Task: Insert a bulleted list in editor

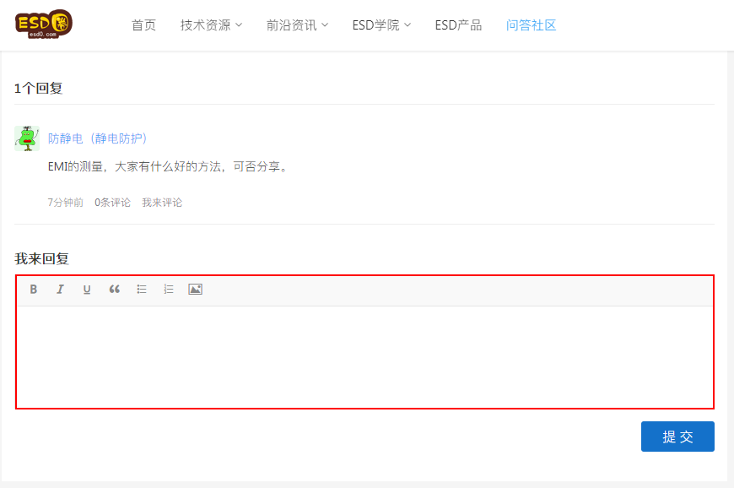Action: click(142, 290)
